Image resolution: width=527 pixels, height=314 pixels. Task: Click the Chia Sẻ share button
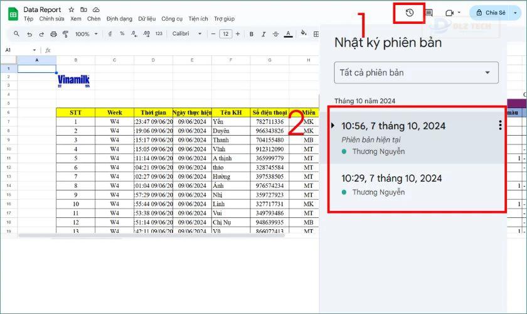coord(491,13)
